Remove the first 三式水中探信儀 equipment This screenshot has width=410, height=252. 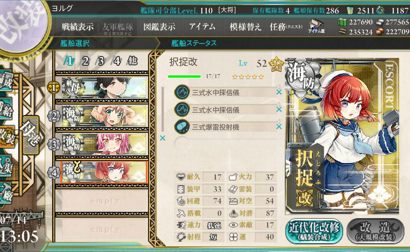click(278, 92)
